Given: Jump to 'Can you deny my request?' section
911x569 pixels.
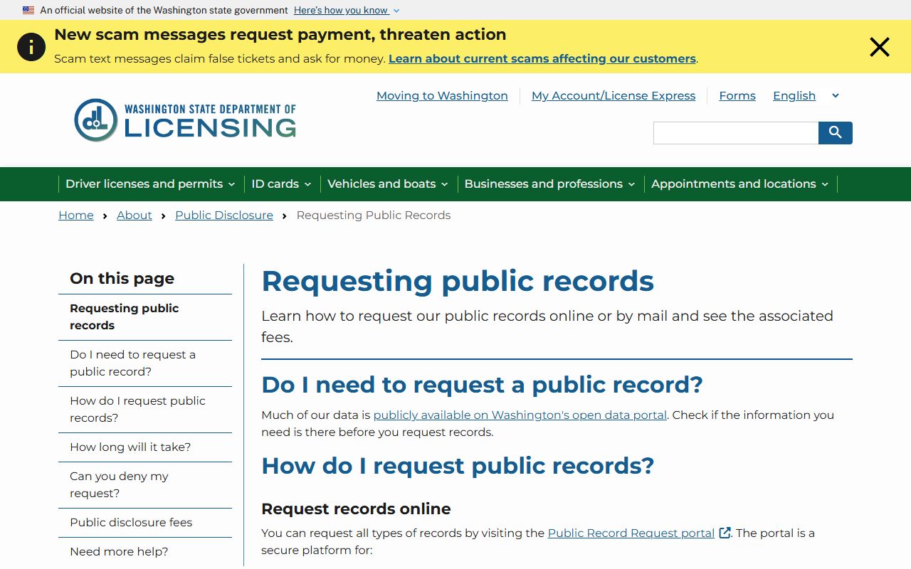Looking at the screenshot, I should [x=145, y=485].
